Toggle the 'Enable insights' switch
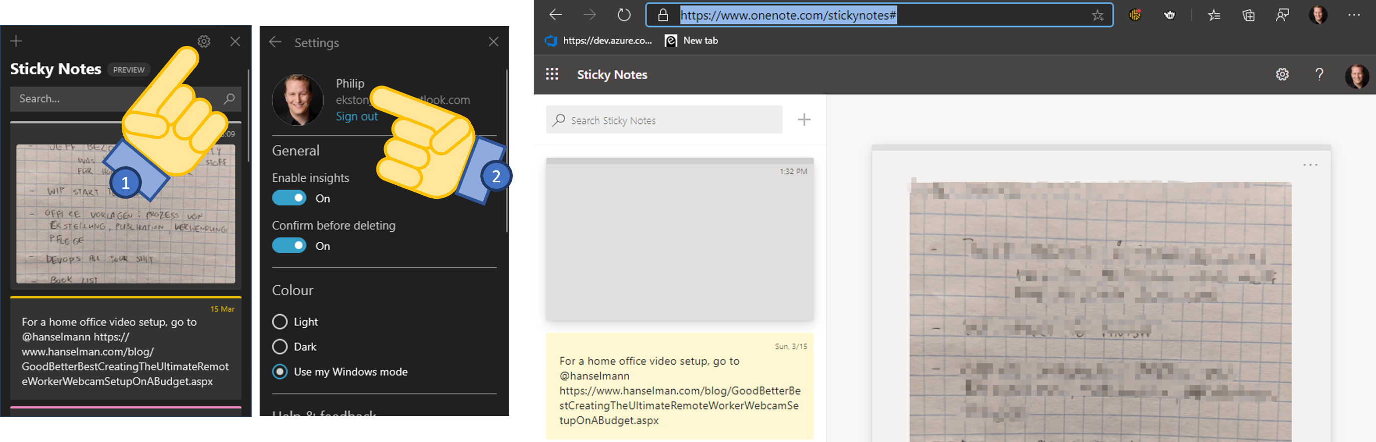Image resolution: width=1376 pixels, height=442 pixels. pos(289,198)
